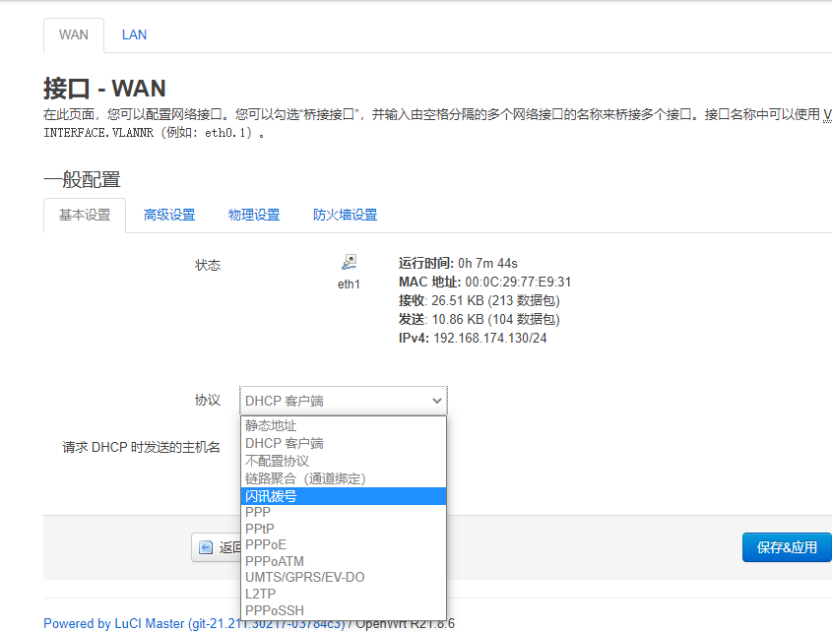Screen dimensions: 832x632
Task: Open the 高级设置 tab
Action: [x=169, y=214]
